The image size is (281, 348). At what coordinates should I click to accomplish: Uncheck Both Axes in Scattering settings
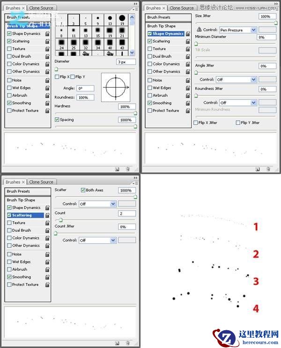pos(83,190)
